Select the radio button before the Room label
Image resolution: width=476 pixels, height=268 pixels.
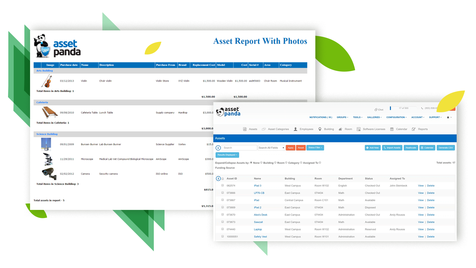[275, 163]
